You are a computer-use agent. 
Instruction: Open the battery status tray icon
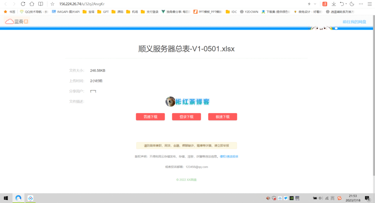315,198
